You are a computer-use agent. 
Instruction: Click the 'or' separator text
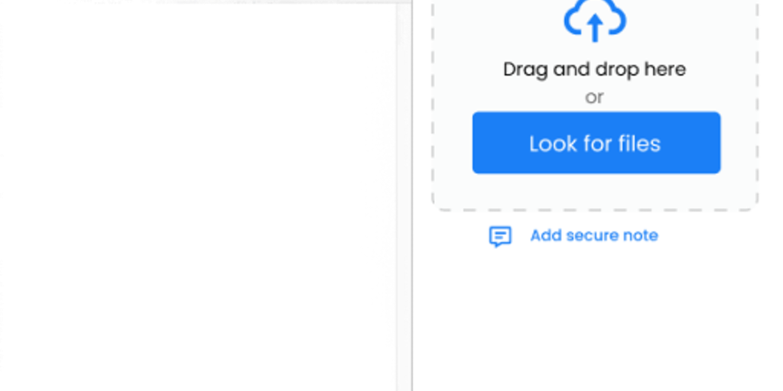point(594,97)
